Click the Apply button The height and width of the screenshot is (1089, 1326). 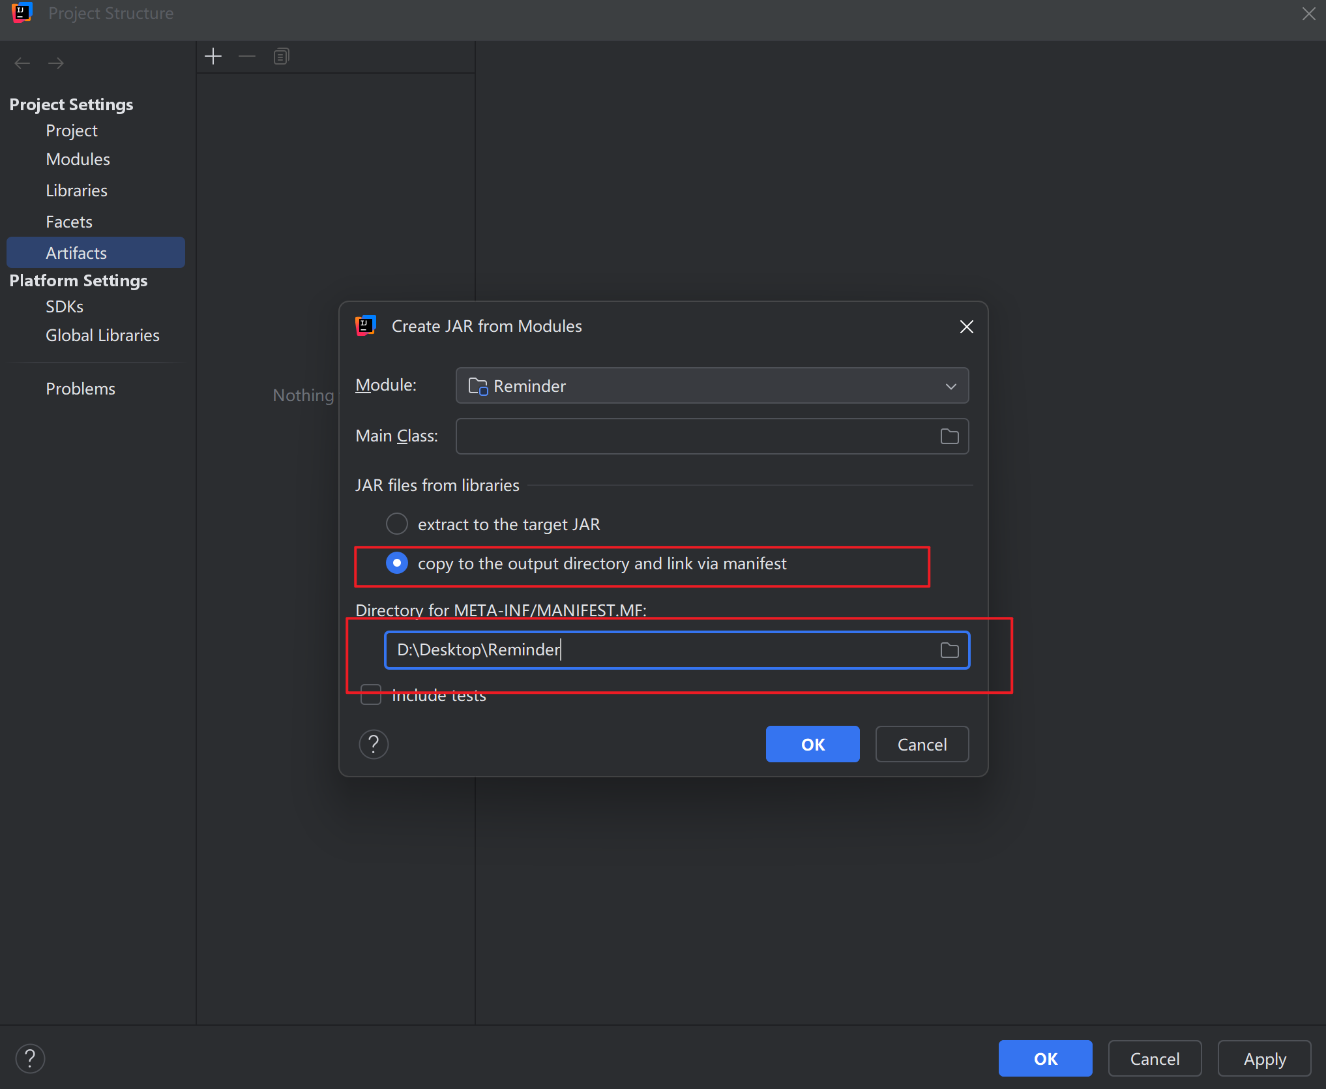click(1264, 1058)
